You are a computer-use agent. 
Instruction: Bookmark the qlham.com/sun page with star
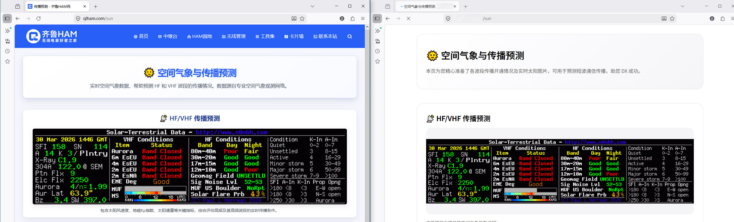point(302,18)
